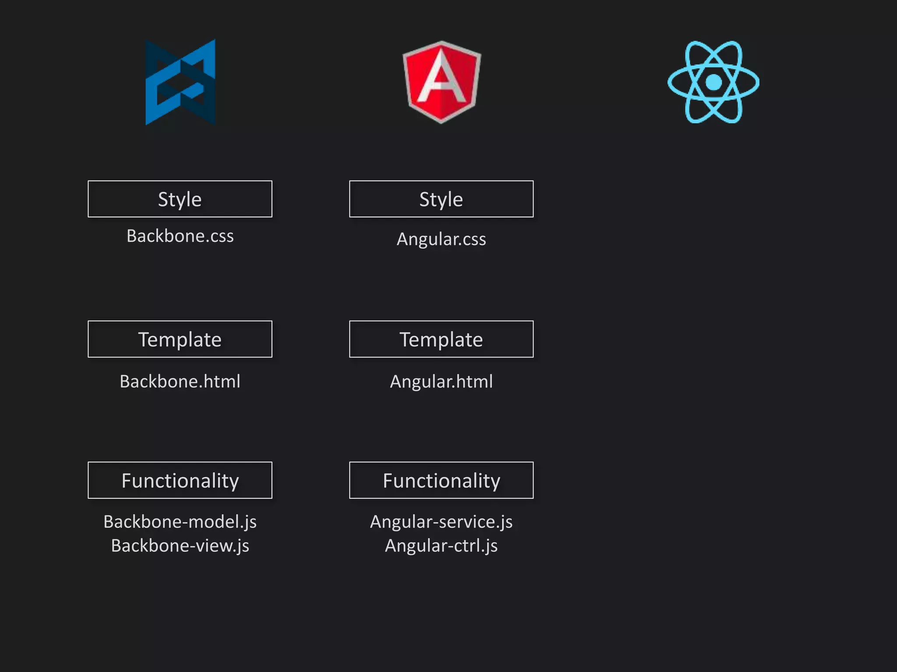This screenshot has height=672, width=897.
Task: Click the Angular-ctrl.js text
Action: (441, 546)
